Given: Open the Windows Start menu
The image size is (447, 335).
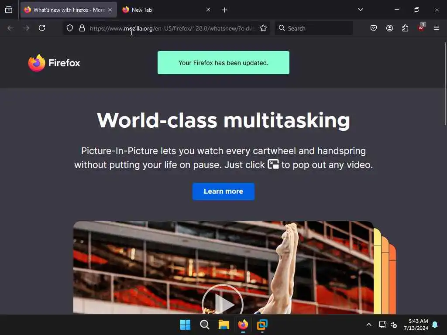Looking at the screenshot, I should click(185, 325).
